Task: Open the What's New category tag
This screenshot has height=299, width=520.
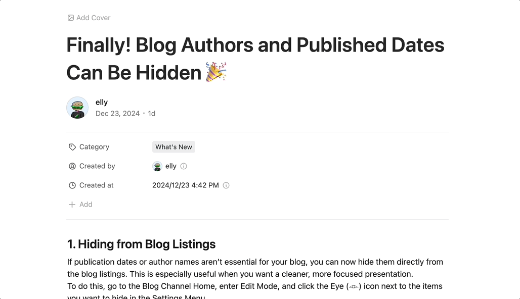Action: pyautogui.click(x=174, y=147)
